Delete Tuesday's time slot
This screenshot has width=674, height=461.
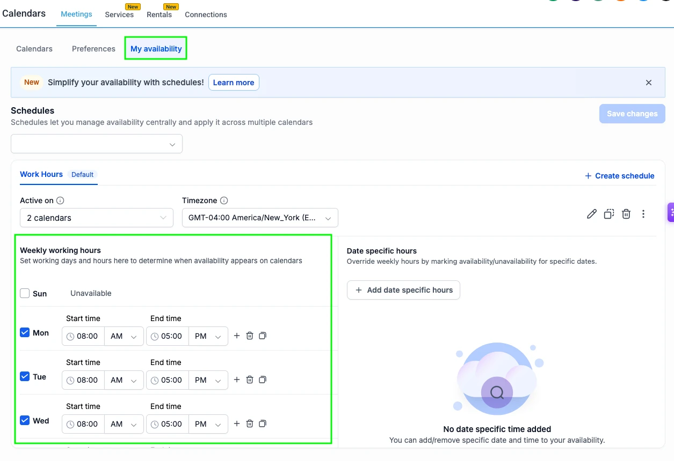tap(250, 380)
